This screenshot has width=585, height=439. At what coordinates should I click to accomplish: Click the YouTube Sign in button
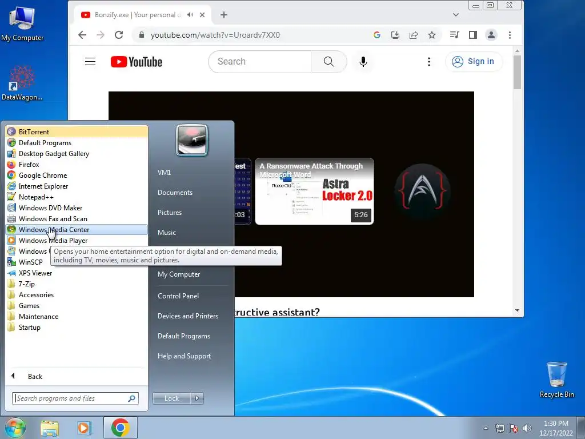pyautogui.click(x=474, y=62)
